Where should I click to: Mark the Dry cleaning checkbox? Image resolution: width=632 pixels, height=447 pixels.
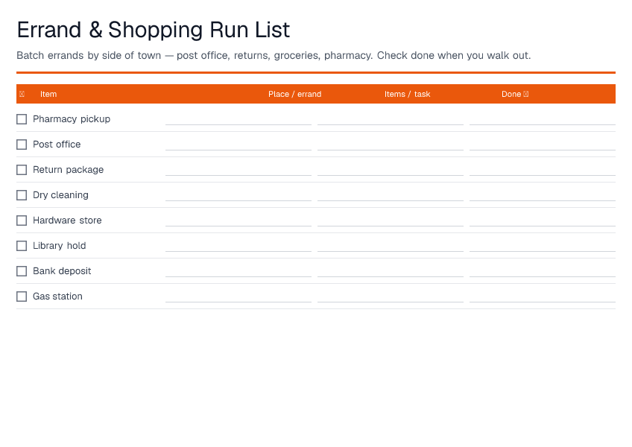pos(22,195)
